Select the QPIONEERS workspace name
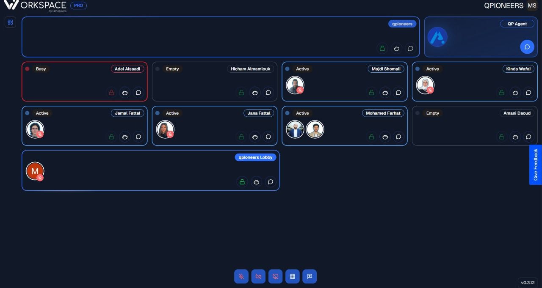The width and height of the screenshot is (542, 288). click(x=504, y=5)
